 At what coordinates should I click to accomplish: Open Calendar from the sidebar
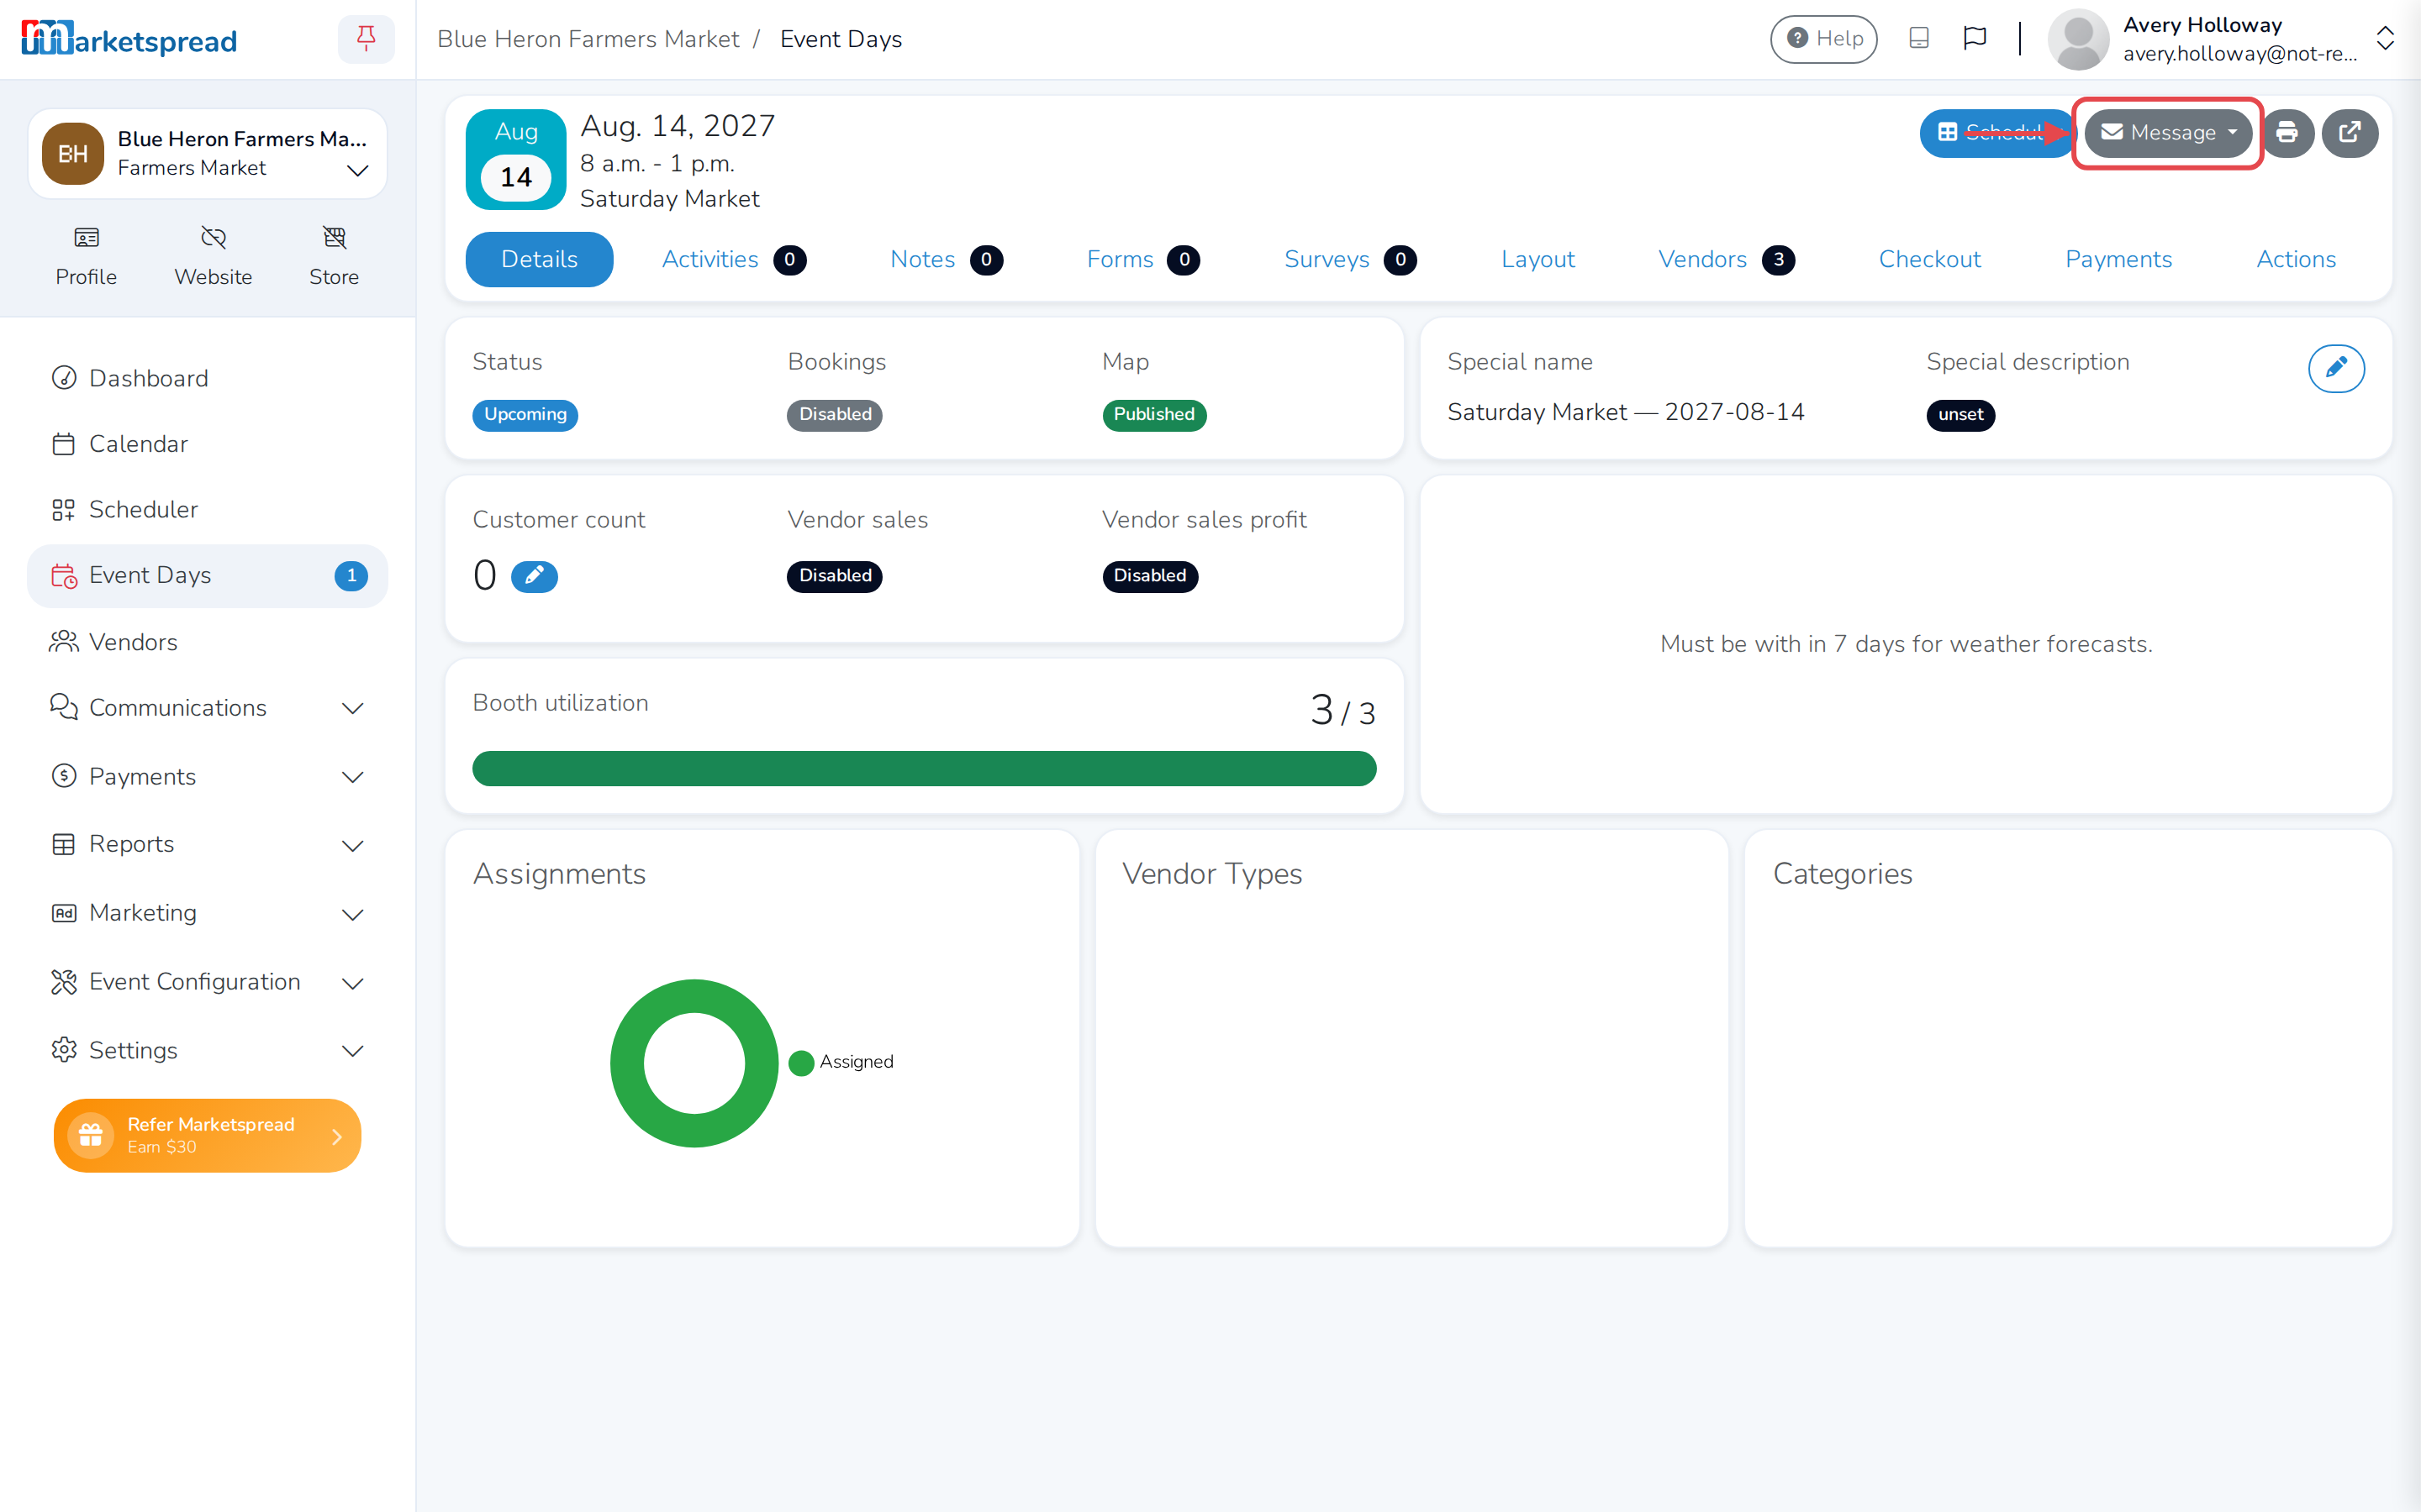(207, 444)
